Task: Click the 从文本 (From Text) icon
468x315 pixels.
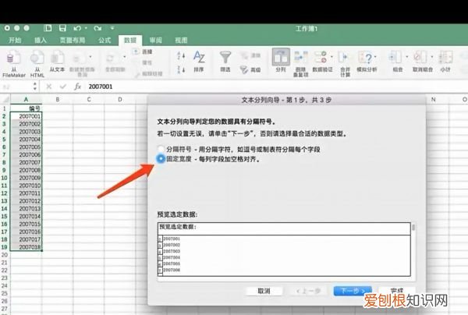Action: point(57,58)
